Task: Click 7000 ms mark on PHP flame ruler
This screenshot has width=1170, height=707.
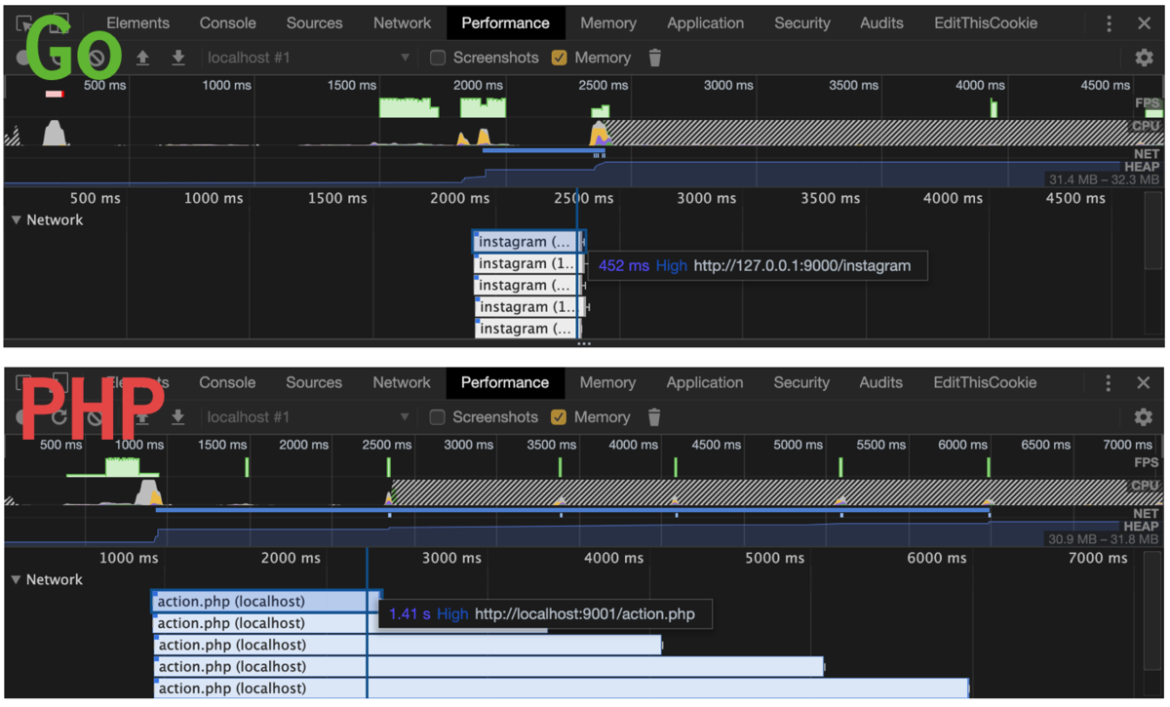Action: [x=1097, y=559]
